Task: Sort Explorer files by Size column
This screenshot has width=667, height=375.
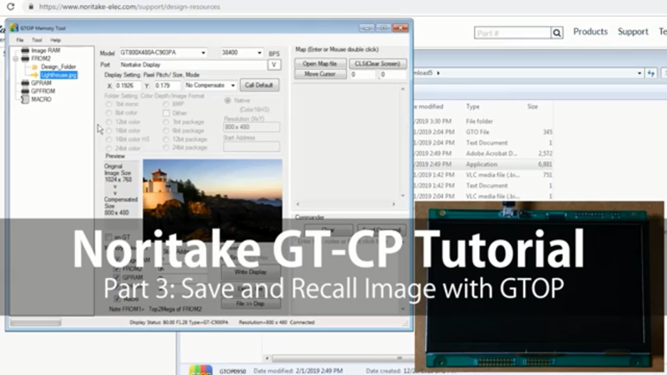Action: tap(533, 106)
